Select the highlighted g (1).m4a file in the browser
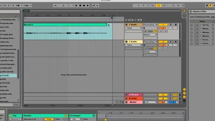Screen dimensions: 215x121 click(8, 75)
